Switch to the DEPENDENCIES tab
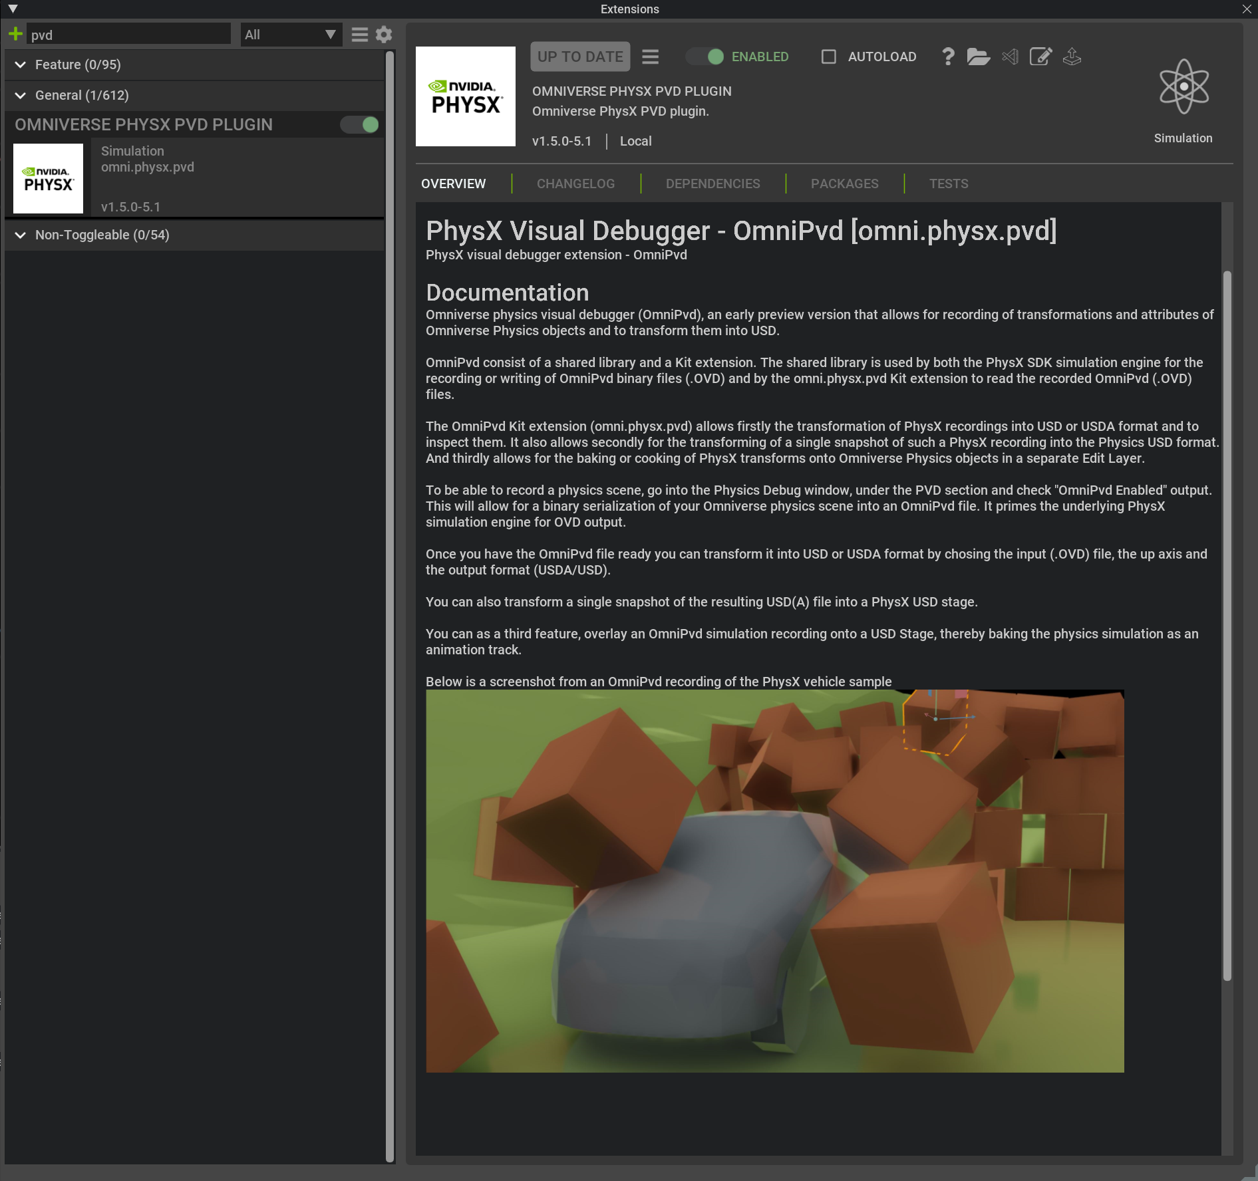 (712, 184)
